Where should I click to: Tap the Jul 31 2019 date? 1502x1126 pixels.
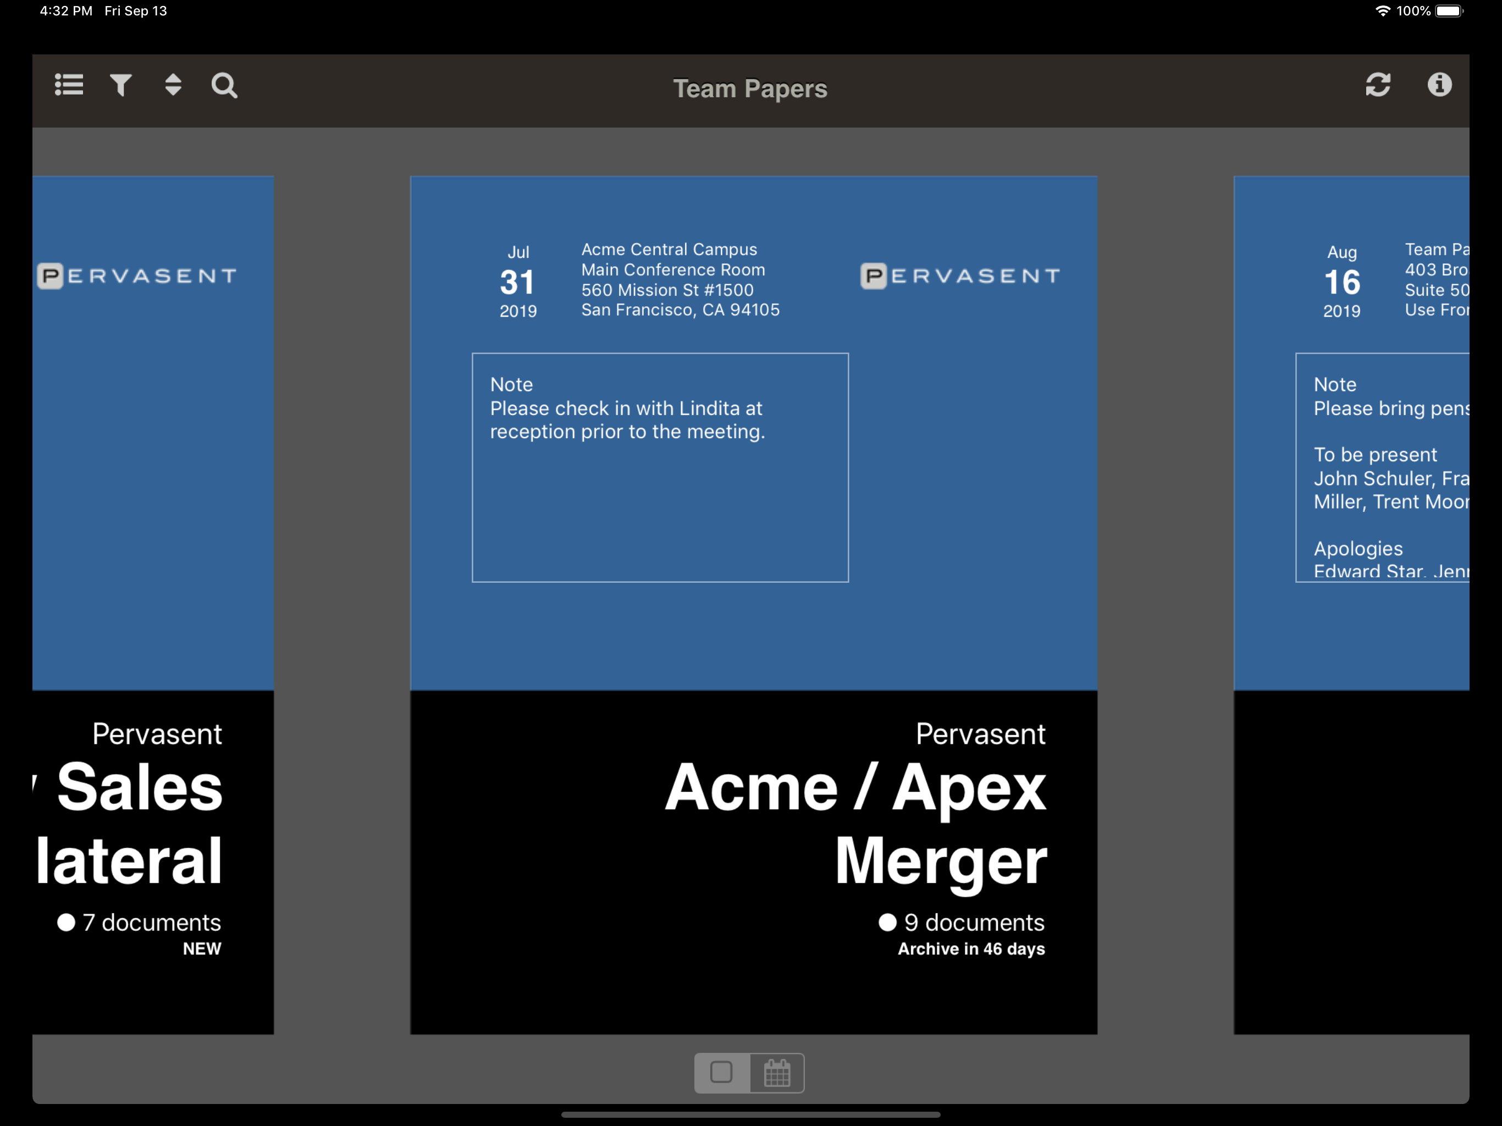518,281
